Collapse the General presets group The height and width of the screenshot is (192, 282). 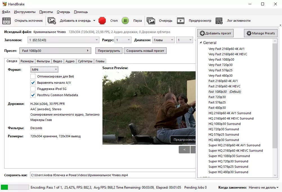click(201, 43)
